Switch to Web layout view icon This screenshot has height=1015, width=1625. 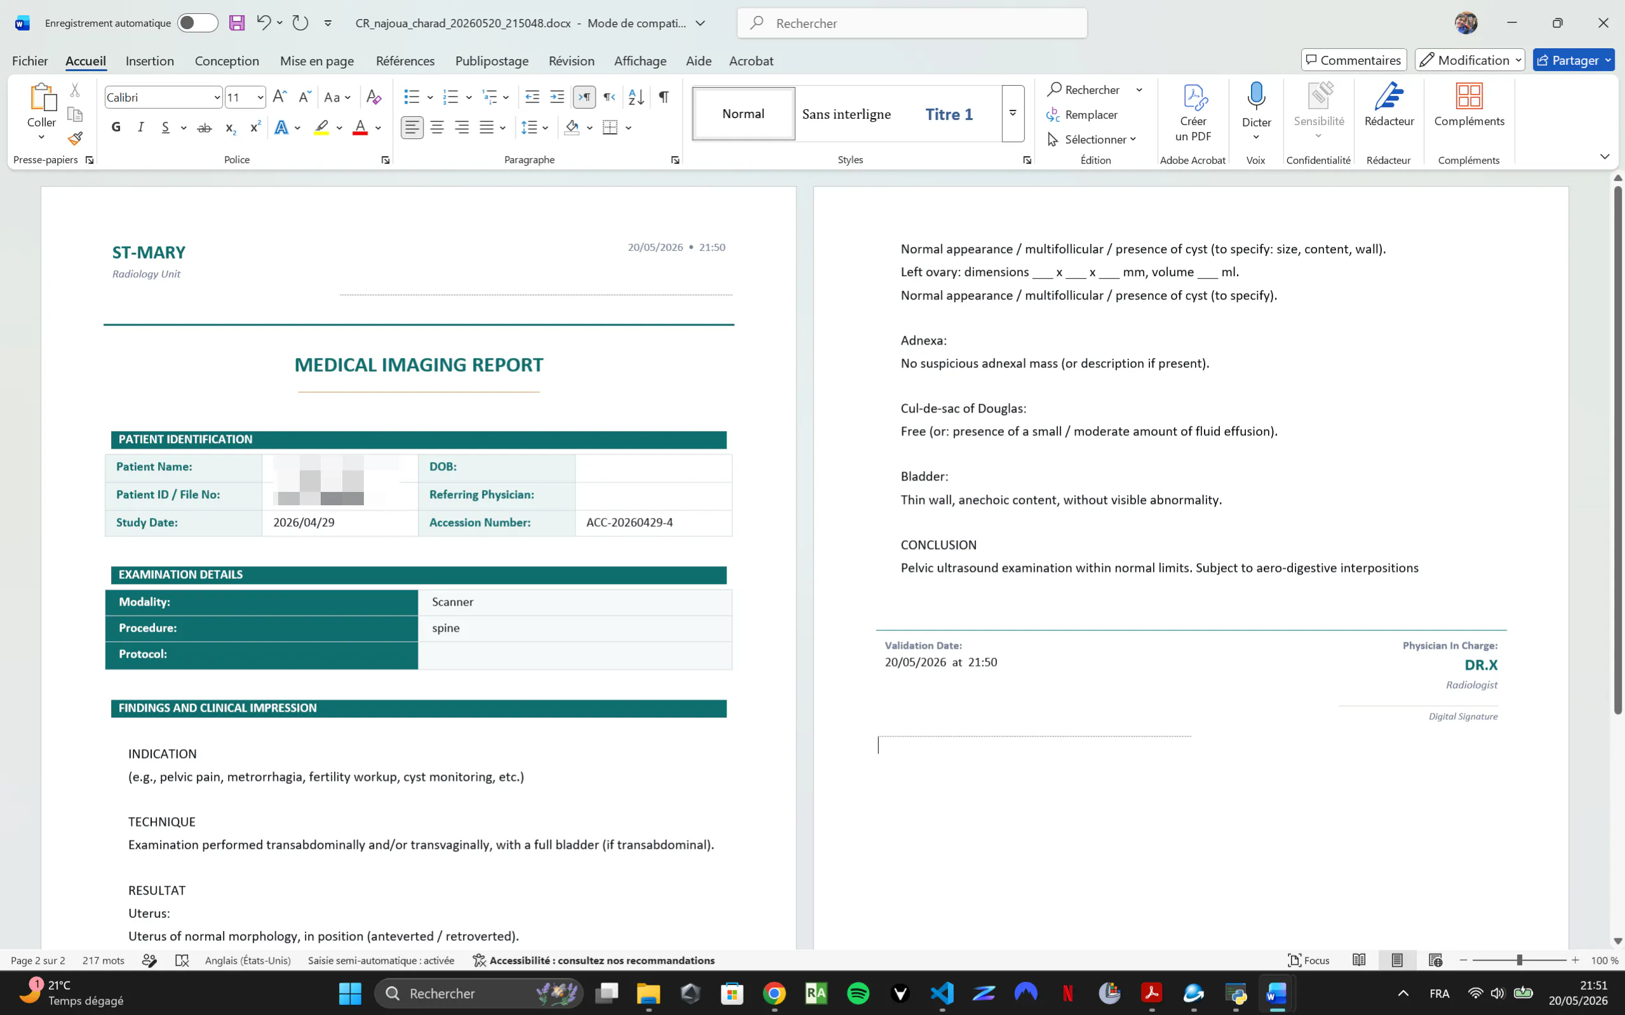click(x=1436, y=960)
